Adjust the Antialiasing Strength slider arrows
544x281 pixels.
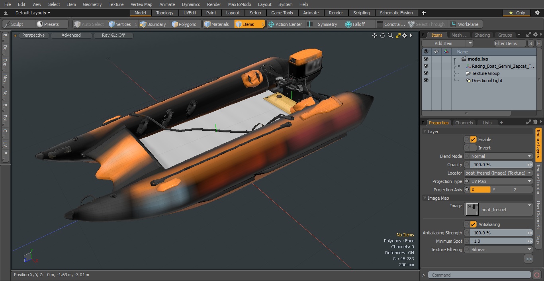[x=530, y=233]
